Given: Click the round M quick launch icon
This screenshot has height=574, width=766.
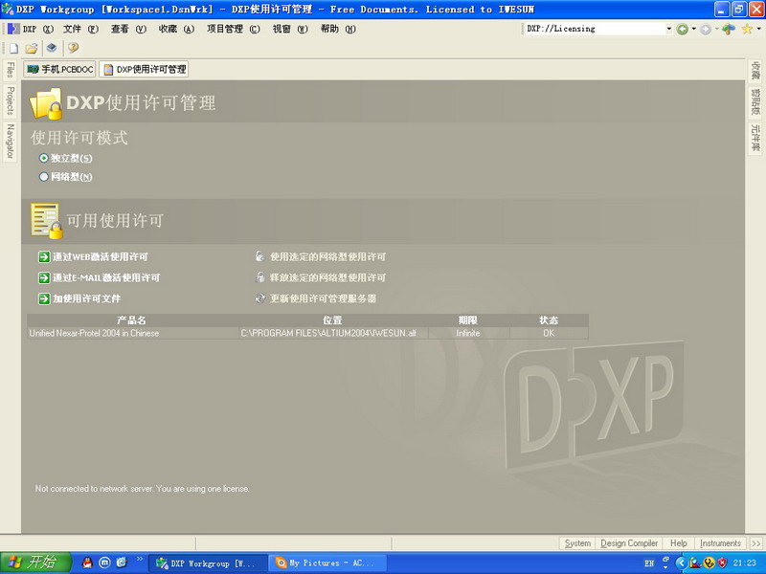Looking at the screenshot, I should 104,563.
